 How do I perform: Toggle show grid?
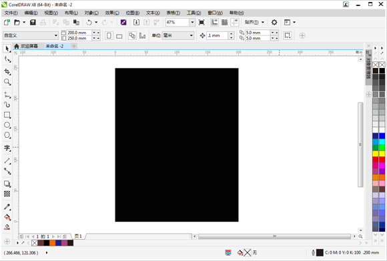(224, 23)
